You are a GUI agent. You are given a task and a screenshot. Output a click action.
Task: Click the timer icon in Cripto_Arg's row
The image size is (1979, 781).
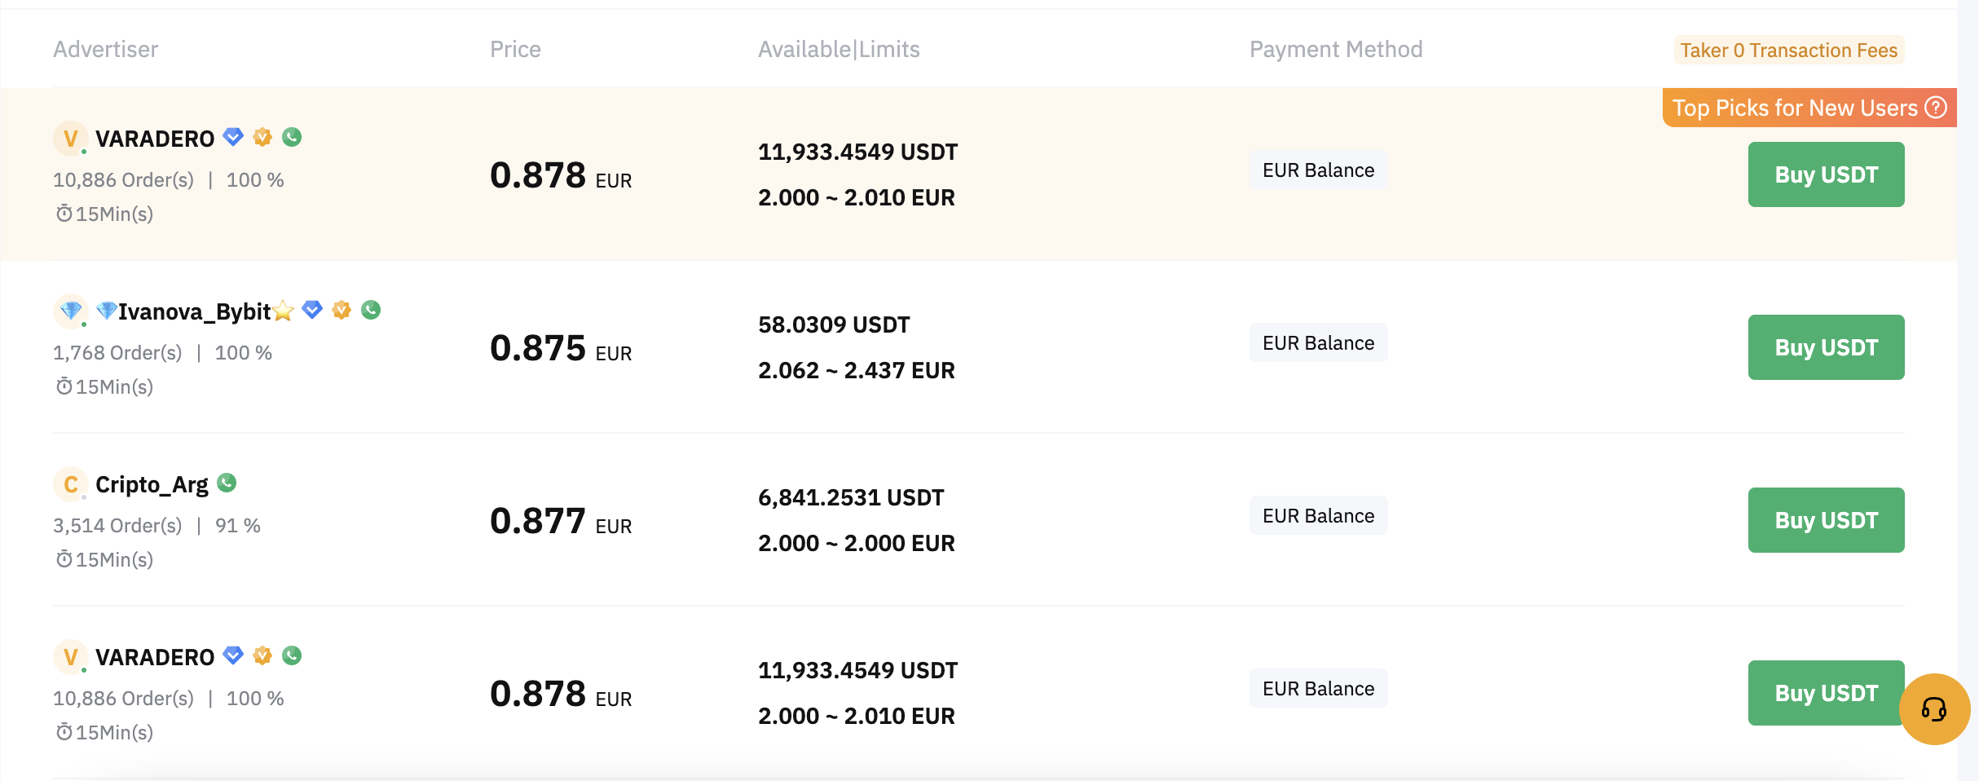tap(64, 559)
